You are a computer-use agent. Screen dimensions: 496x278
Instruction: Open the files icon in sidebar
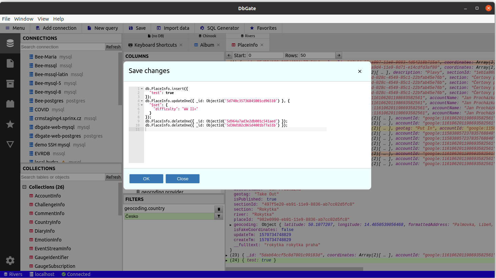pos(10,64)
